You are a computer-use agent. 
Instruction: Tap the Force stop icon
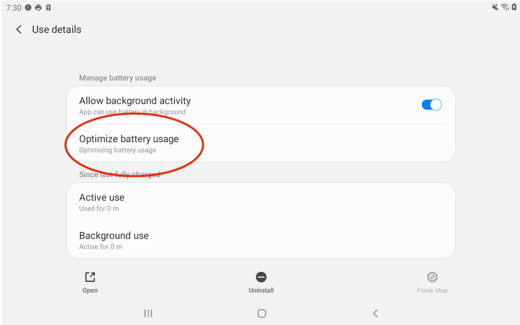click(432, 277)
